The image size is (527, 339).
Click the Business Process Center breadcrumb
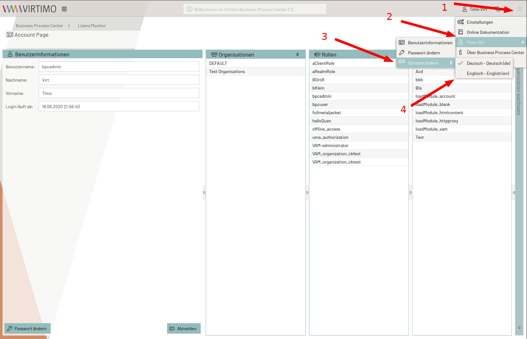tap(40, 26)
